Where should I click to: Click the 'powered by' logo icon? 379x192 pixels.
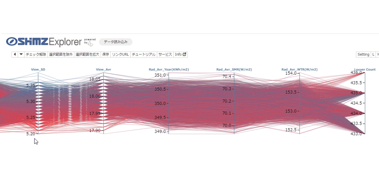click(x=90, y=43)
